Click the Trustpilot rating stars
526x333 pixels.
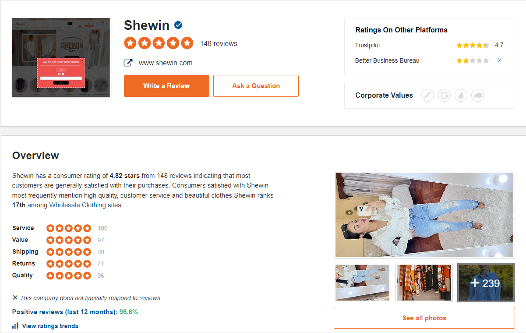tap(473, 45)
